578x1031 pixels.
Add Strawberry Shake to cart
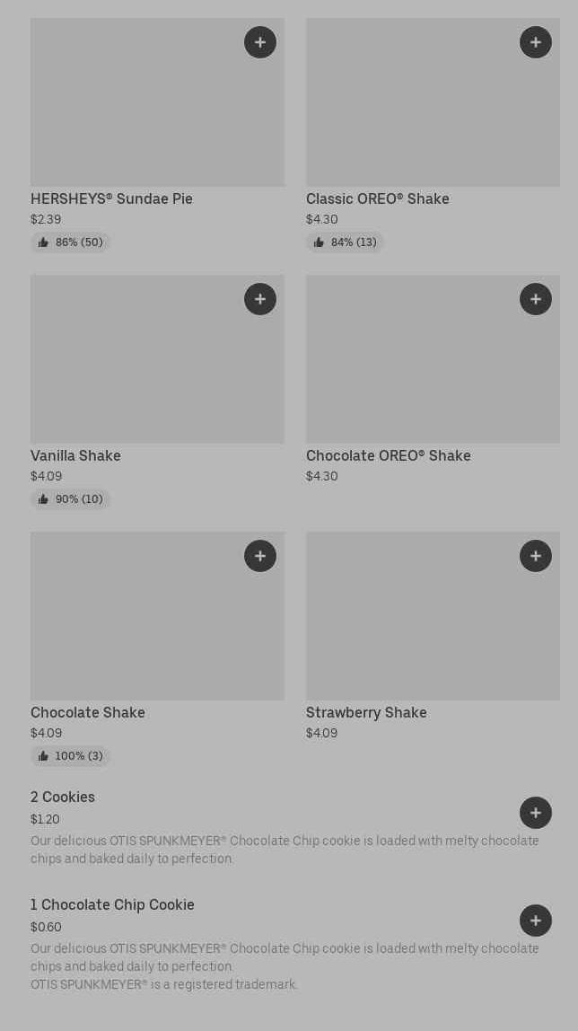pos(536,556)
